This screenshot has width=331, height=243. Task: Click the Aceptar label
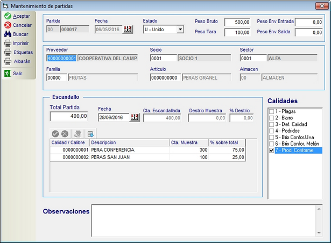pyautogui.click(x=22, y=16)
